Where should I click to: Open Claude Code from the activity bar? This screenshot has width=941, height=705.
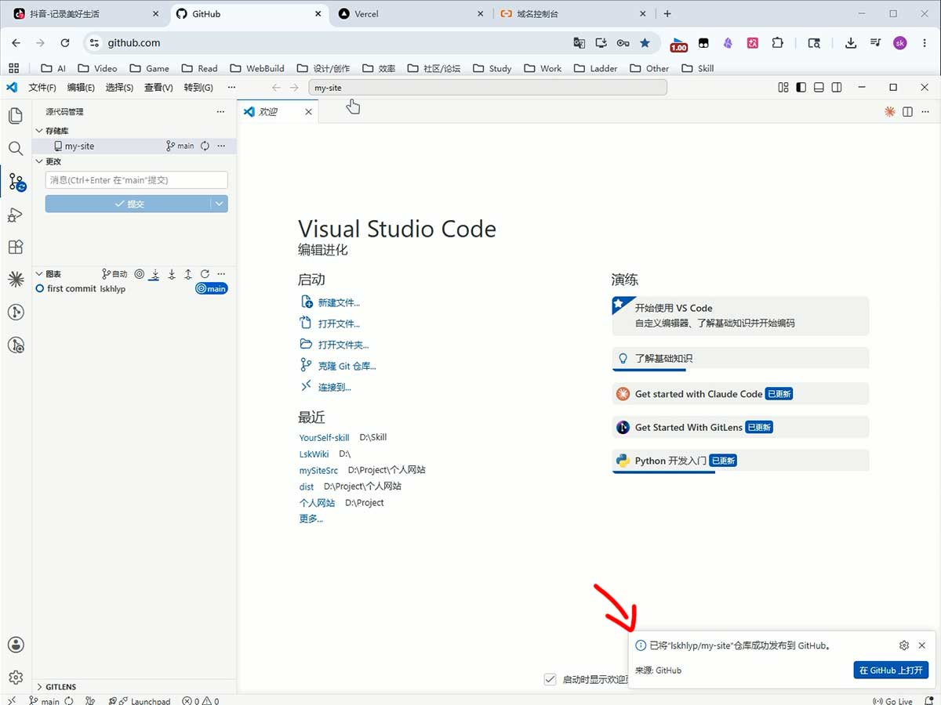[x=16, y=279]
